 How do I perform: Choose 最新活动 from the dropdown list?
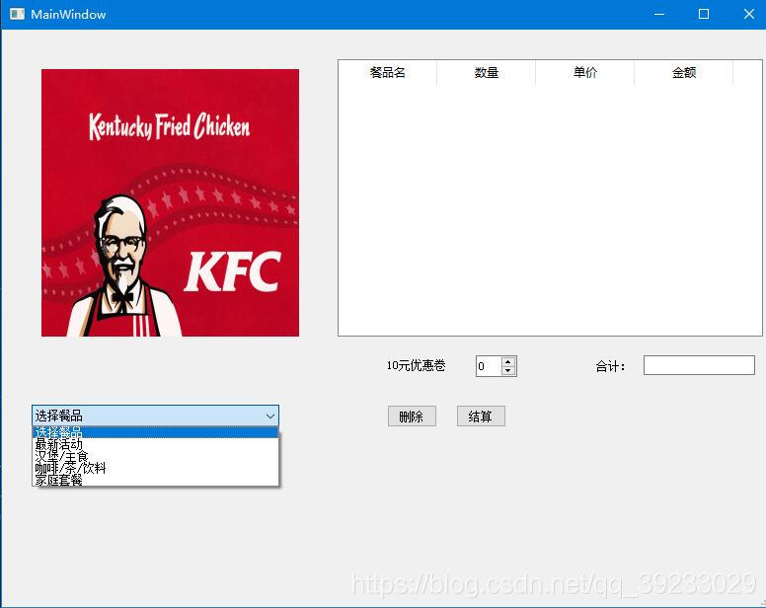(x=155, y=444)
